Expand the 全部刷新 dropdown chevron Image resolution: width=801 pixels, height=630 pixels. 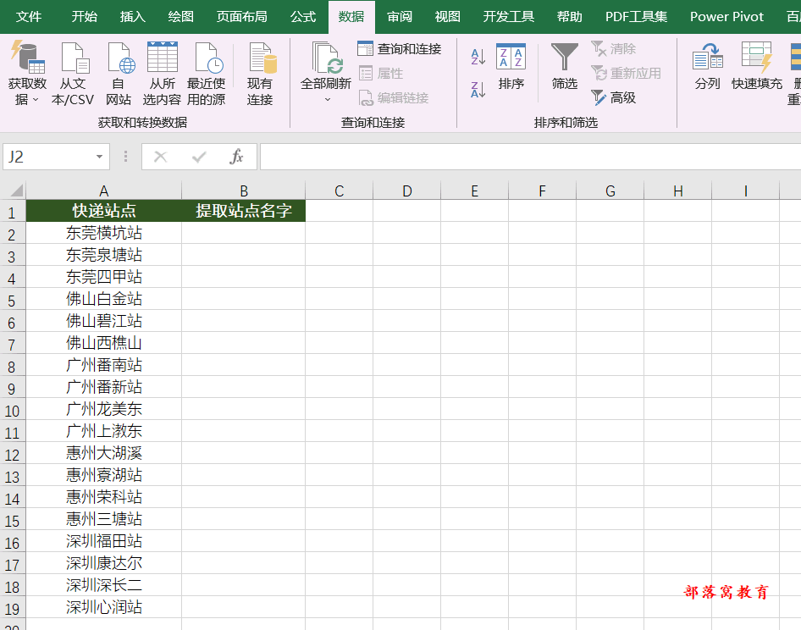click(328, 100)
